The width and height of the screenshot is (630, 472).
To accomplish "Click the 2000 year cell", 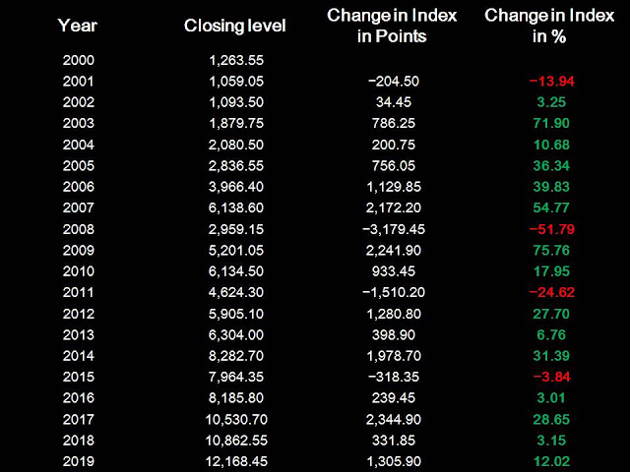I will (x=79, y=60).
